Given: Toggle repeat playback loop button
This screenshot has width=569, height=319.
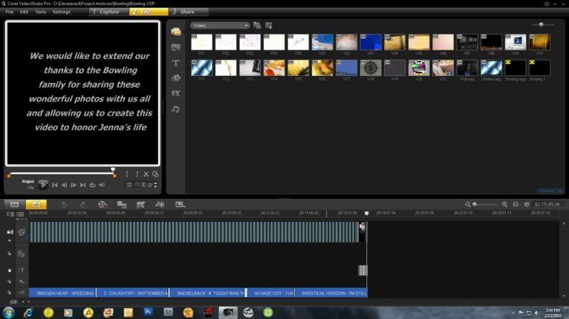Looking at the screenshot, I should (92, 185).
